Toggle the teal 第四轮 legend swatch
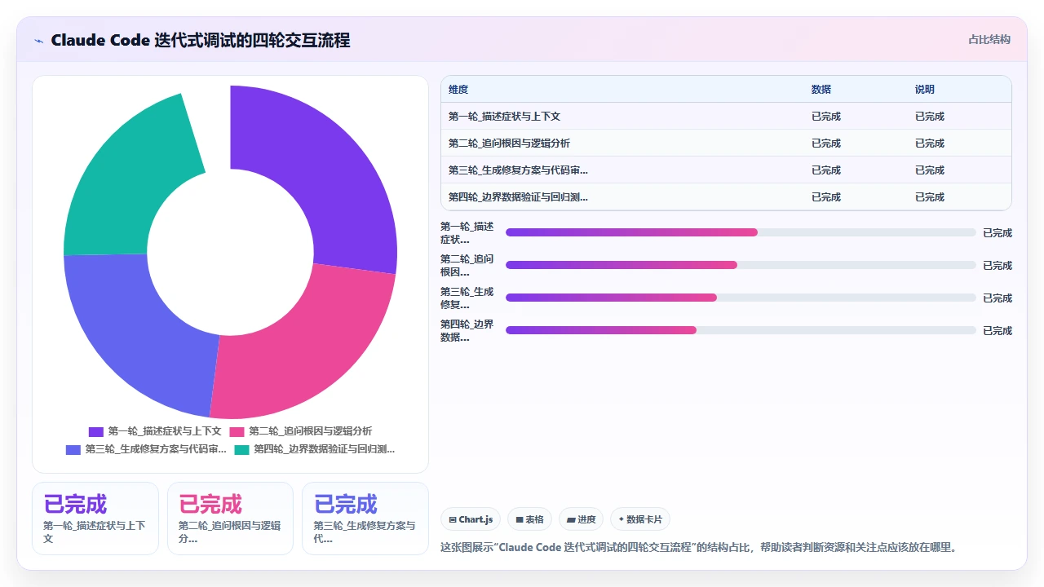Image resolution: width=1044 pixels, height=587 pixels. point(241,449)
